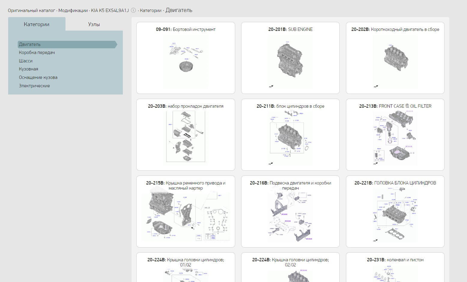467x282 pixels.
Task: Click the KIA K5 EXS4L9A1J breadcrumb
Action: [x=110, y=10]
